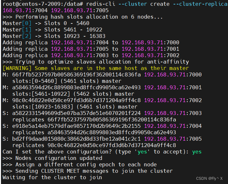Click the 'Adding replica' line ending in 7000

click(91, 42)
